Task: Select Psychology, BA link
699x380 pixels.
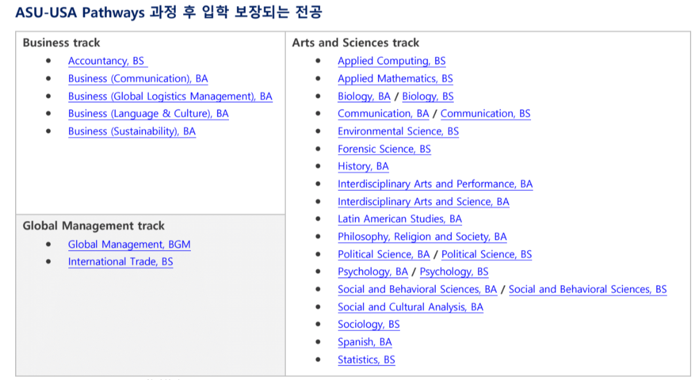Action: pos(373,272)
